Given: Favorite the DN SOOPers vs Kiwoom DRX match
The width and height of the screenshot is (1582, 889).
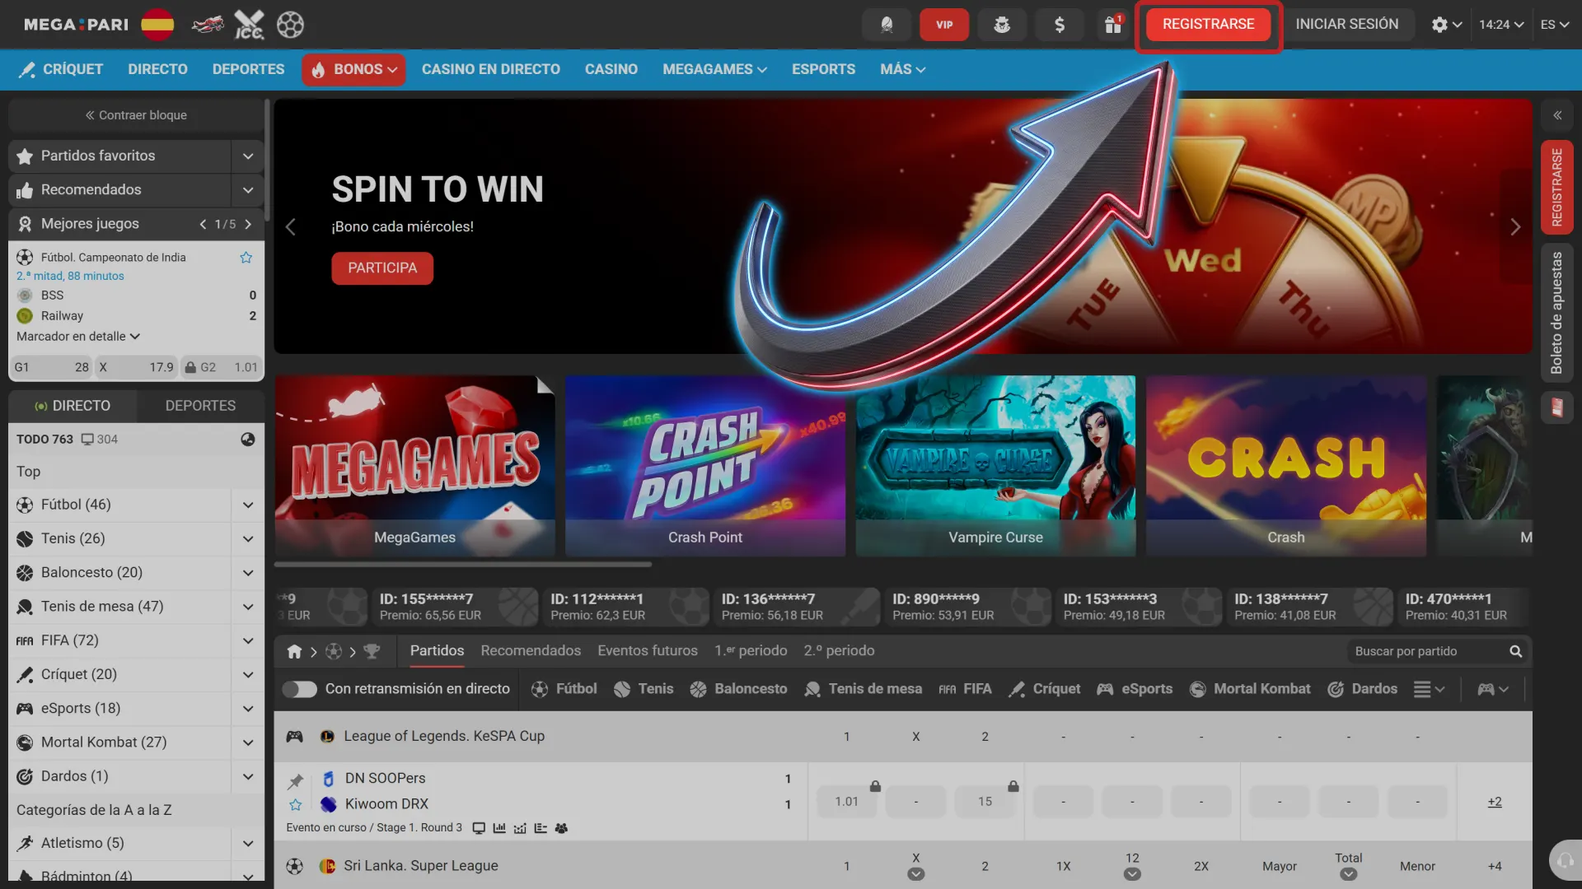Looking at the screenshot, I should 296,805.
